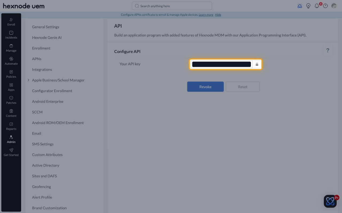Screen dimensions: 342x213
Task: Go to Manage in the sidebar
Action: pyautogui.click(x=11, y=48)
